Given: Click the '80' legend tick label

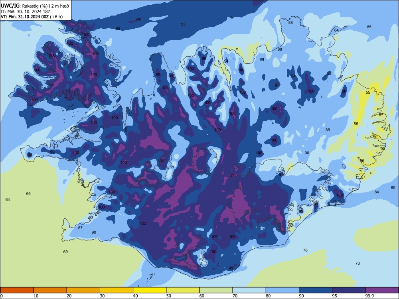Looking at the screenshot, I should click(268, 296).
